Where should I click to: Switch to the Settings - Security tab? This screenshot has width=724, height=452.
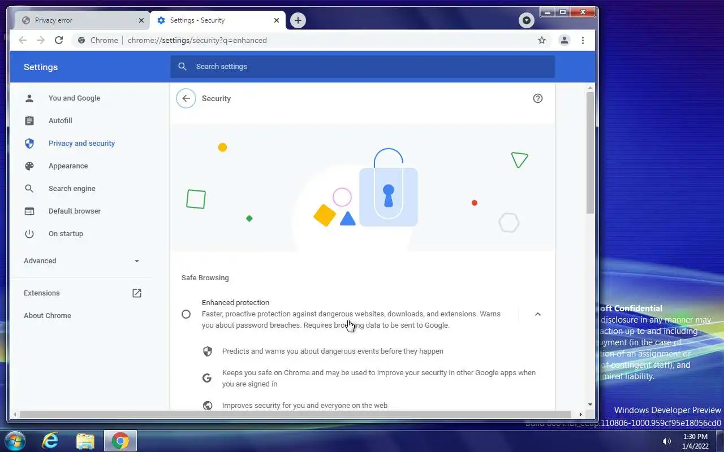pos(217,20)
